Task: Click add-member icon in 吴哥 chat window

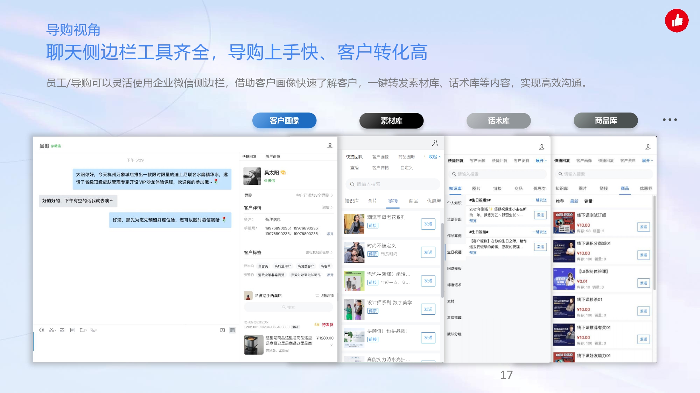Action: click(330, 145)
